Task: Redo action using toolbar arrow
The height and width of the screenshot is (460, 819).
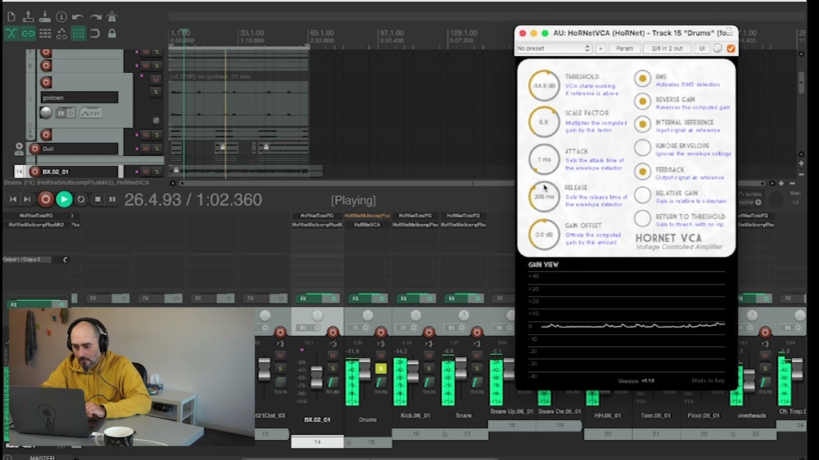Action: pos(95,17)
